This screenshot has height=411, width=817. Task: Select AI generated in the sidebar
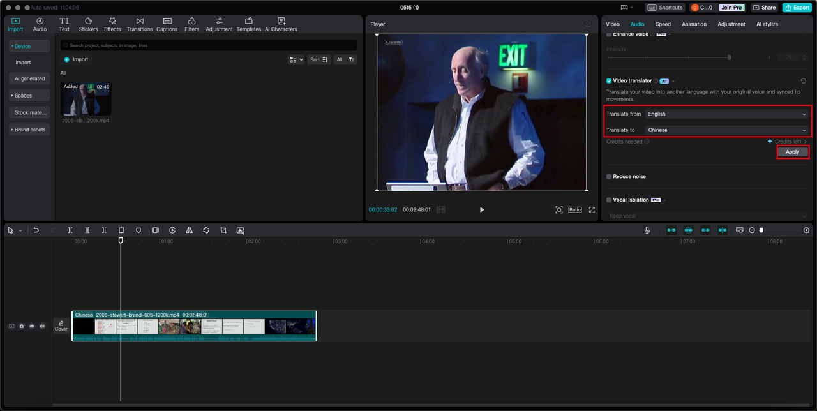coord(29,78)
